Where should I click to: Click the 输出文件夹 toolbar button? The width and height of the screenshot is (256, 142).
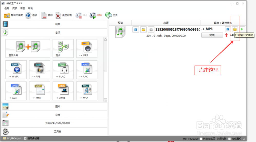pyautogui.click(x=13, y=15)
